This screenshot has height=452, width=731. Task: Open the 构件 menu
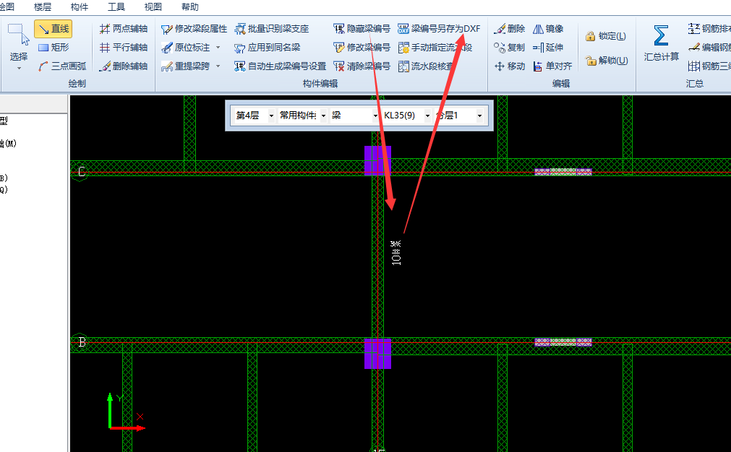(80, 7)
